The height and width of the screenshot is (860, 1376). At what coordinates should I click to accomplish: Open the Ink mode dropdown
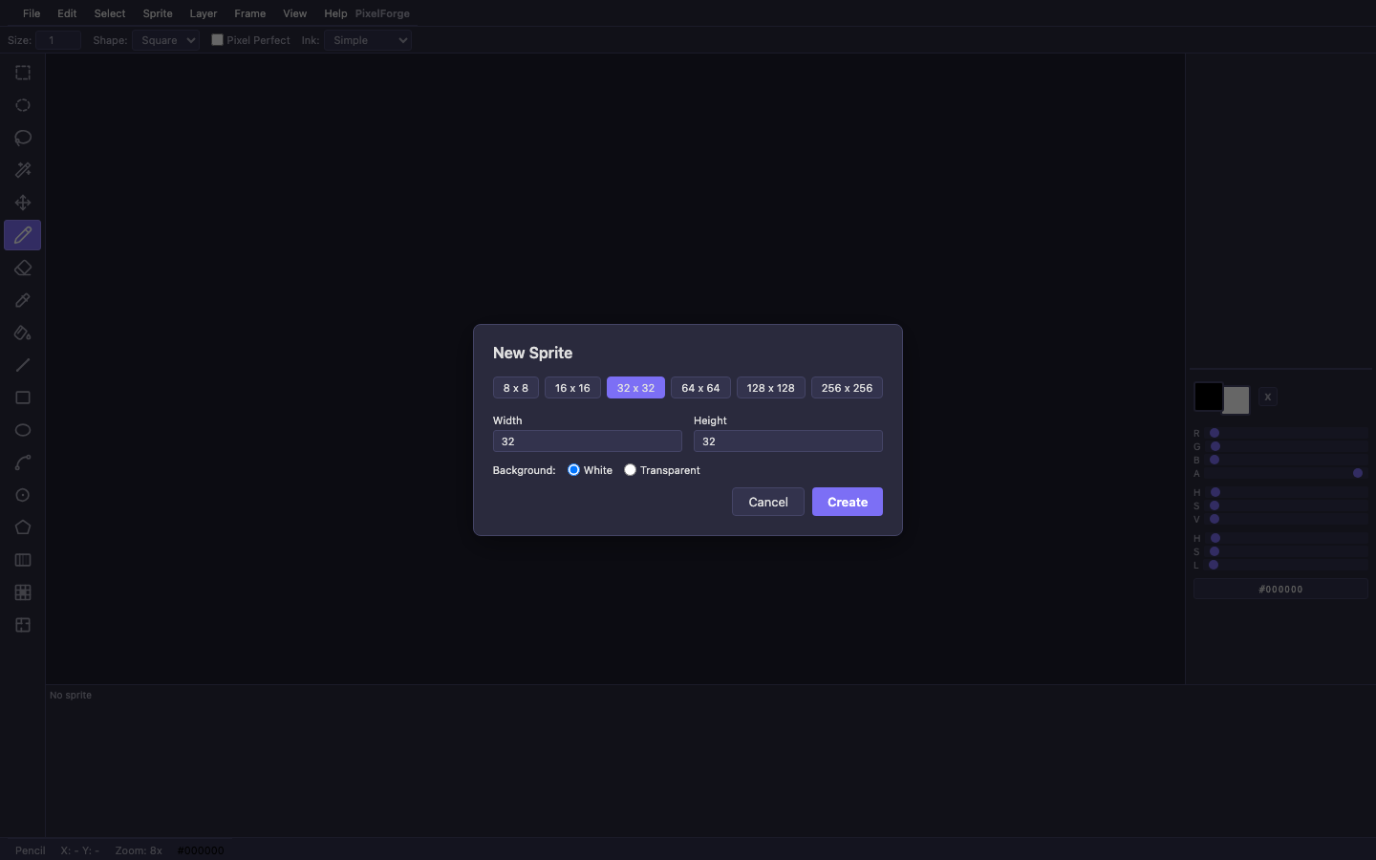coord(368,40)
